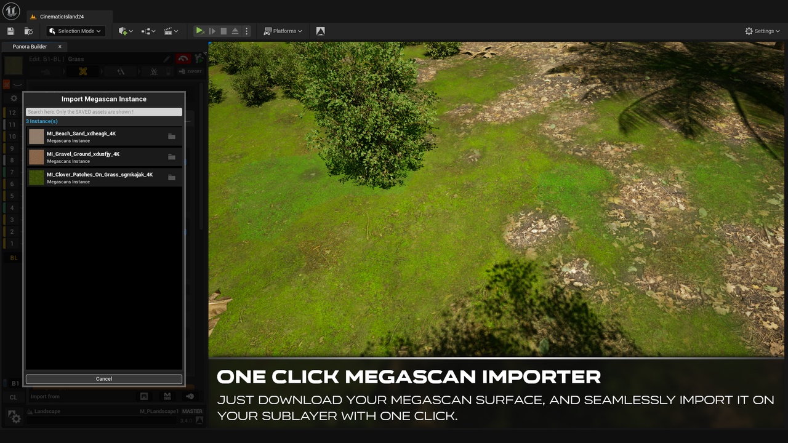Click the Eject button in the play controls
The width and height of the screenshot is (788, 443).
click(235, 31)
